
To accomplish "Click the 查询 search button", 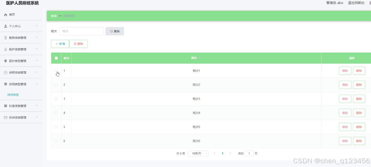I will coord(115,31).
